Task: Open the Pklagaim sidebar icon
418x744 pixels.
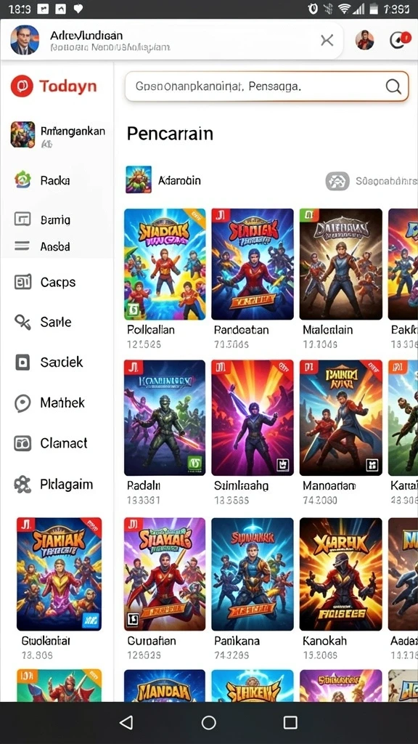Action: click(x=22, y=485)
